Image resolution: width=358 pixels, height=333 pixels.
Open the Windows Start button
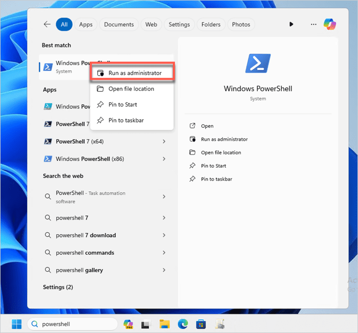pos(16,324)
